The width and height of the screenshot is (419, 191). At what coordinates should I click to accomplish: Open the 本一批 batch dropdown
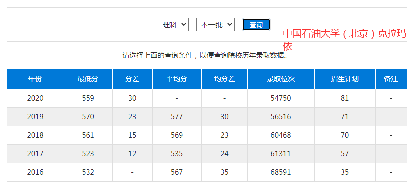[x=216, y=25]
